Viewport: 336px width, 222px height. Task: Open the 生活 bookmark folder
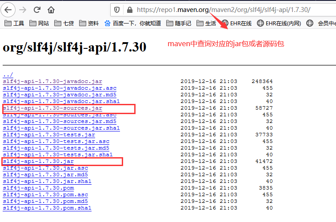click(206, 23)
